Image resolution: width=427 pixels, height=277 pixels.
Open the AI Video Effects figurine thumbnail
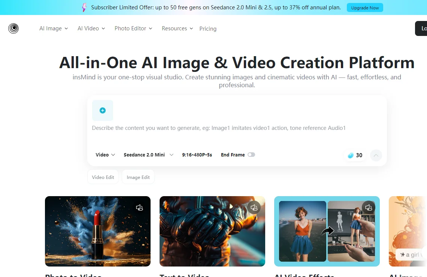pos(327,231)
